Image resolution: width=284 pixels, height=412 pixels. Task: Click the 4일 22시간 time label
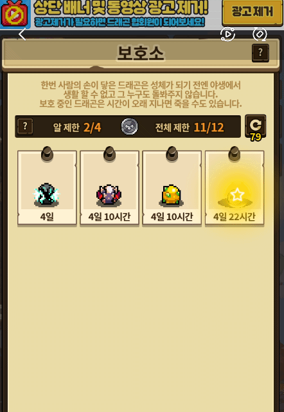pos(235,217)
